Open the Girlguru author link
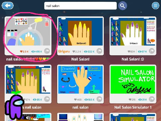Image resolution: width=161 pixels, height=121 pixels. click(x=64, y=51)
